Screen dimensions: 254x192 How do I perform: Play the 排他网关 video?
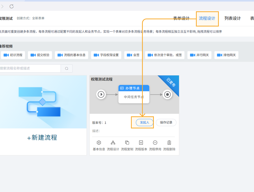coord(226,55)
